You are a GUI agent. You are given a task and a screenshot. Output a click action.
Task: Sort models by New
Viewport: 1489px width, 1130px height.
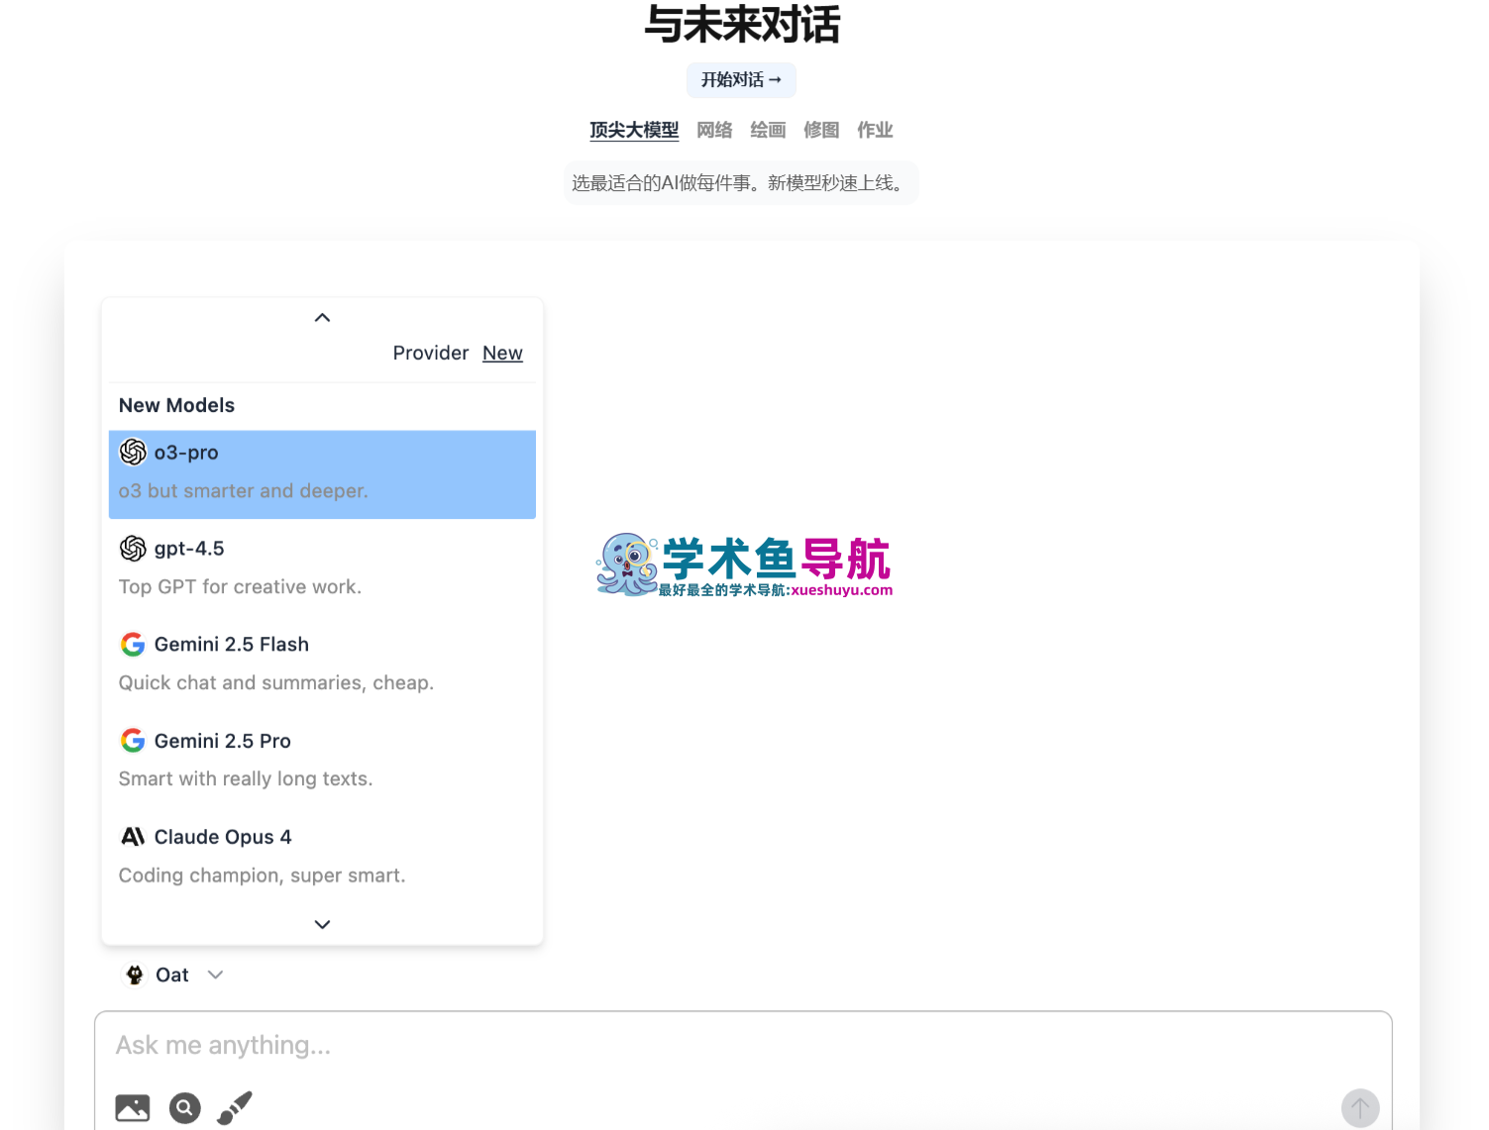tap(502, 354)
